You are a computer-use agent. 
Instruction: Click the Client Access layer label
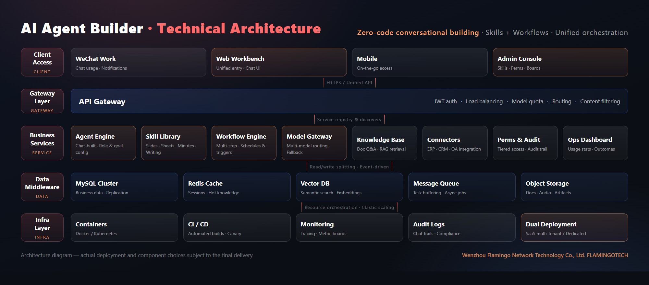coord(42,62)
